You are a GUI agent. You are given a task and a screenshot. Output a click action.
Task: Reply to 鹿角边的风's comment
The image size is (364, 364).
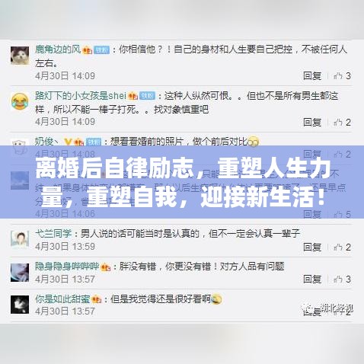pyautogui.click(x=312, y=75)
